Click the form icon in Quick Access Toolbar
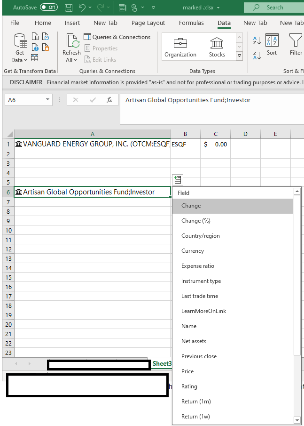 [x=123, y=8]
